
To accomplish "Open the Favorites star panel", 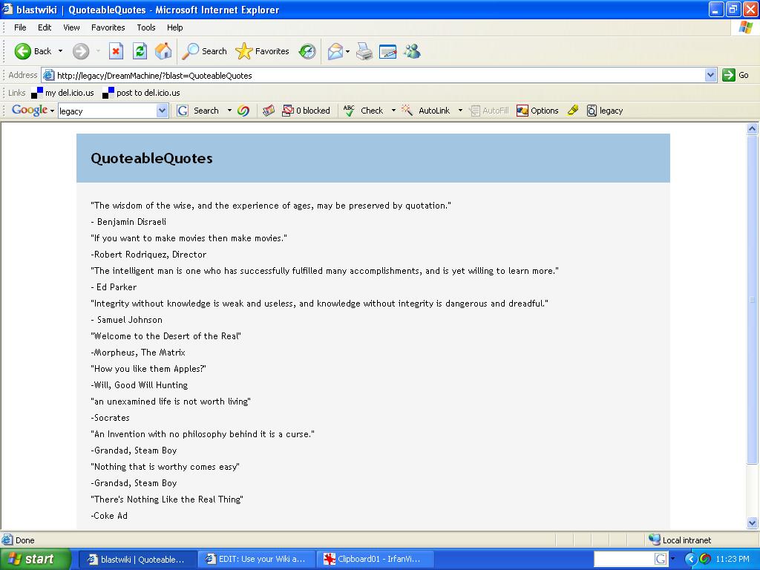I will tap(262, 51).
